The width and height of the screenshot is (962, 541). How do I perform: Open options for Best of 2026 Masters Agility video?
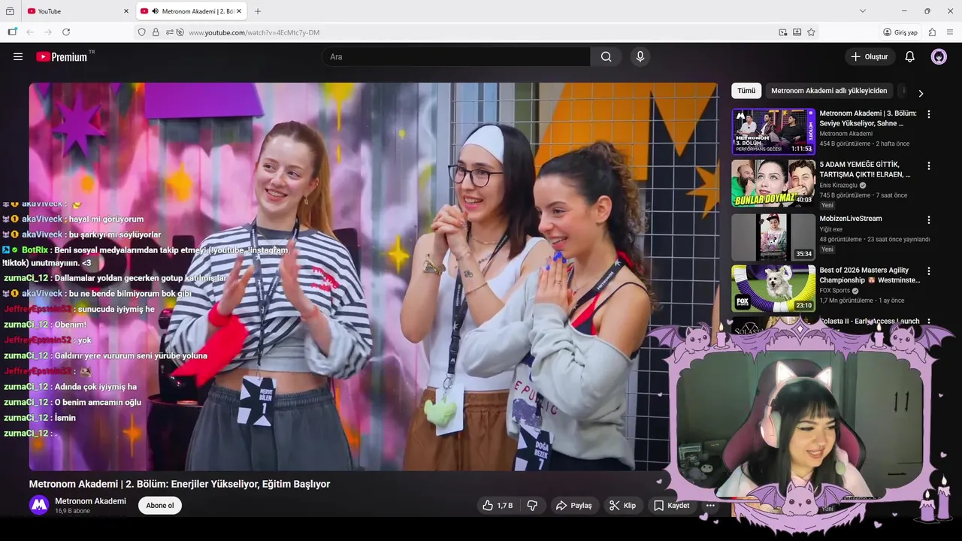(x=929, y=271)
